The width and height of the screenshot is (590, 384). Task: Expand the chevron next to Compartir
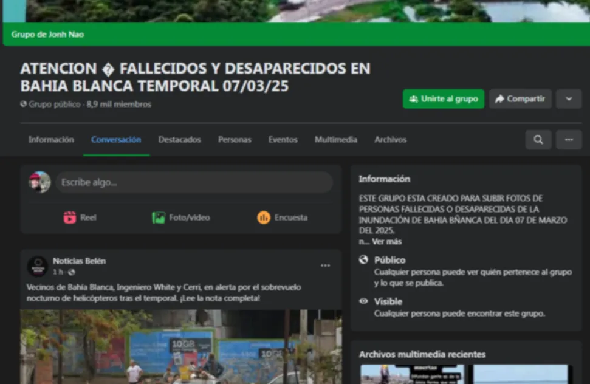[569, 98]
